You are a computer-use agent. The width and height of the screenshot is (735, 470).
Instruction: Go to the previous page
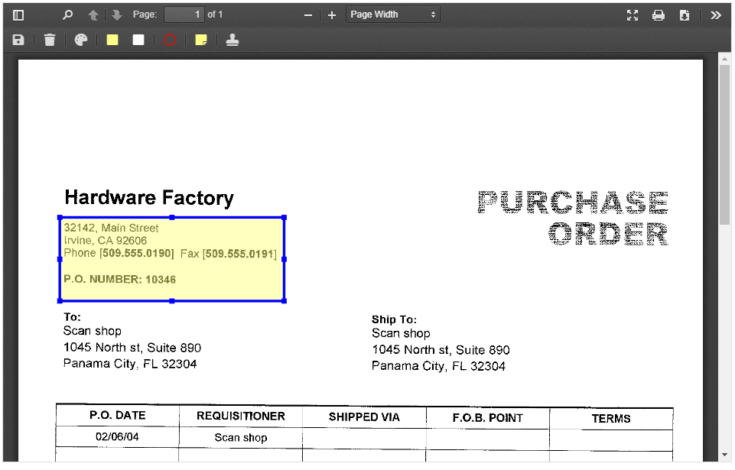(x=93, y=15)
